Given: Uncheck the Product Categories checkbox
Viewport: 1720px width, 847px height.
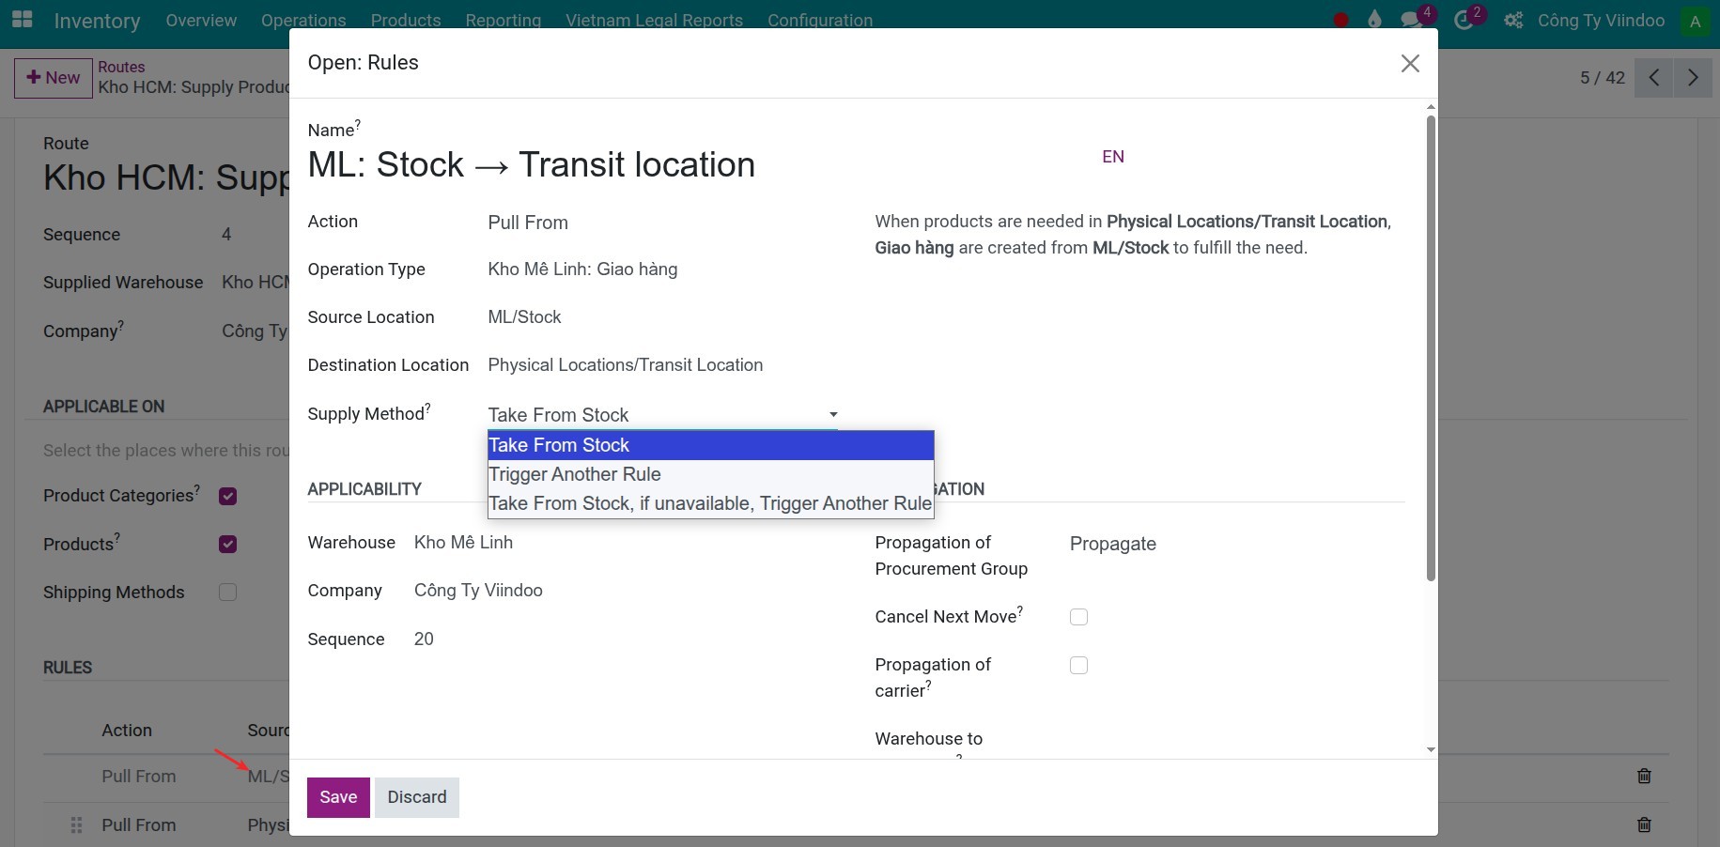Looking at the screenshot, I should (x=227, y=496).
